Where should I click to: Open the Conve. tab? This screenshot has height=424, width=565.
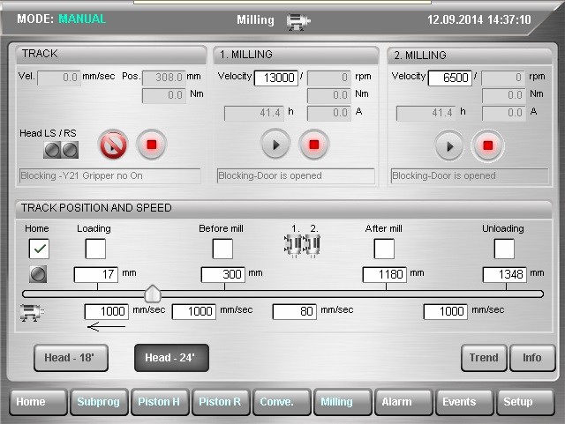pos(282,402)
